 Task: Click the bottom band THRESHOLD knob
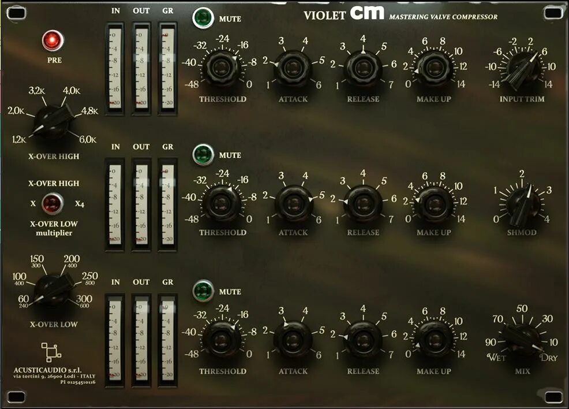221,339
